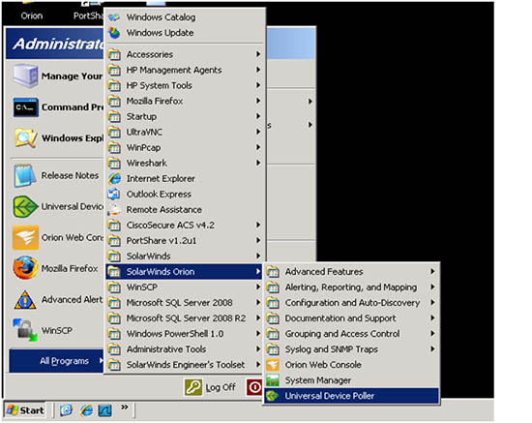Click the Log Off button

point(210,387)
